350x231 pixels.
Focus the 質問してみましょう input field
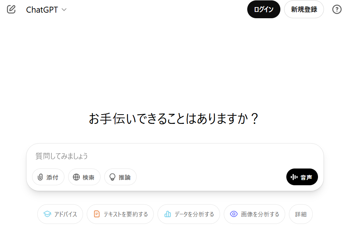[175, 156]
